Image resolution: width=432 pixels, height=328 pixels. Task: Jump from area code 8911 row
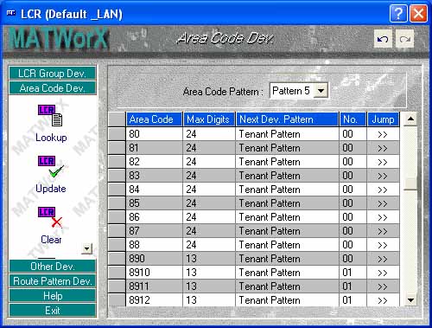pyautogui.click(x=383, y=286)
